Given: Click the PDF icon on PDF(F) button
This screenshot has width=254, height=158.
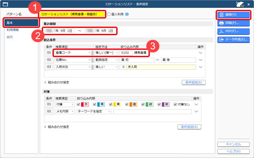Looking at the screenshot, I should click(221, 31).
